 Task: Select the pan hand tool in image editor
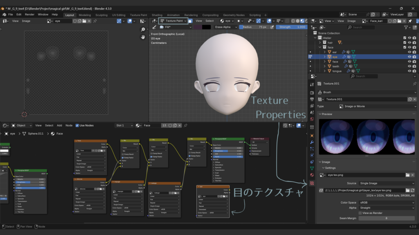pyautogui.click(x=143, y=37)
